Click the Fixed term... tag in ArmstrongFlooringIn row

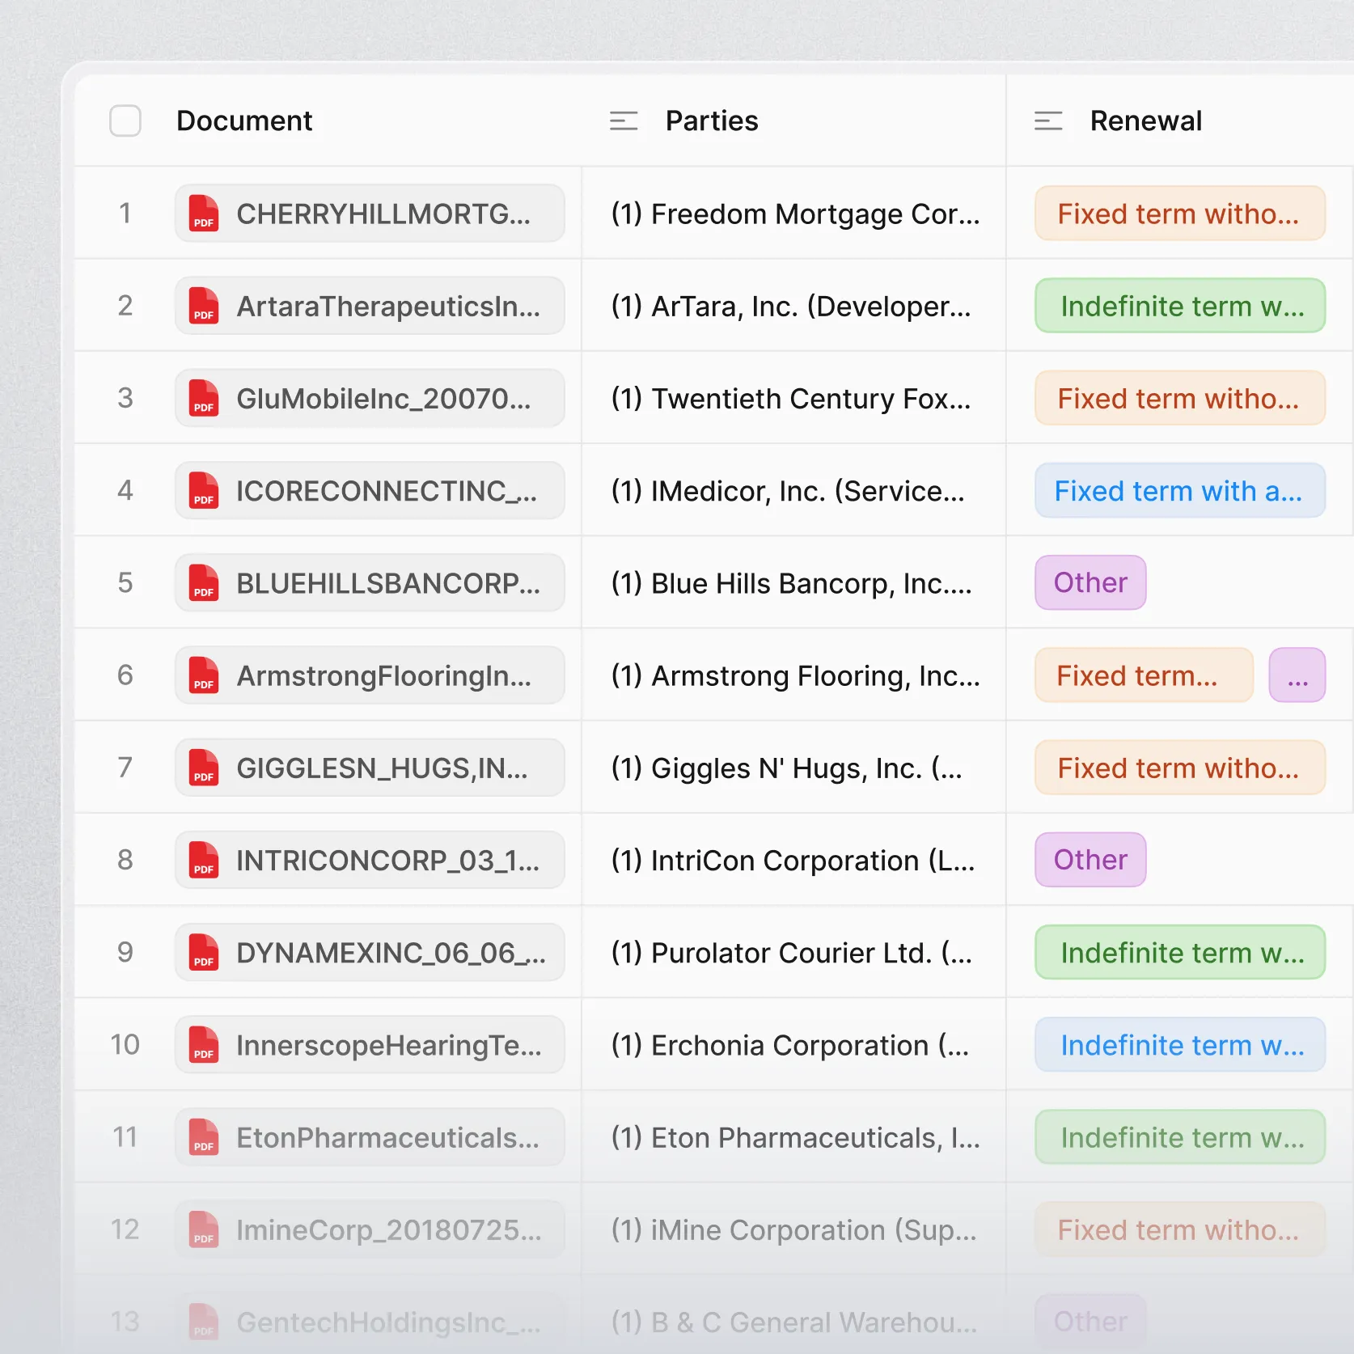(1144, 675)
